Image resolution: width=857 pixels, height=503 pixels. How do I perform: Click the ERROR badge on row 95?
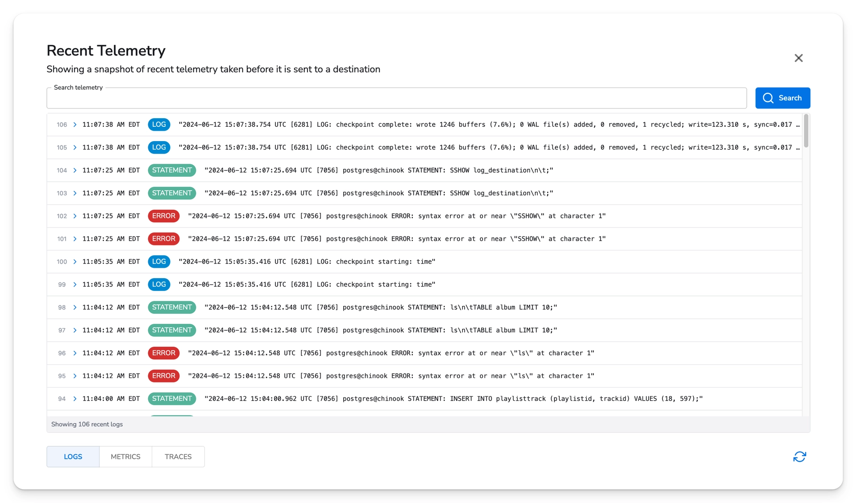click(x=163, y=376)
